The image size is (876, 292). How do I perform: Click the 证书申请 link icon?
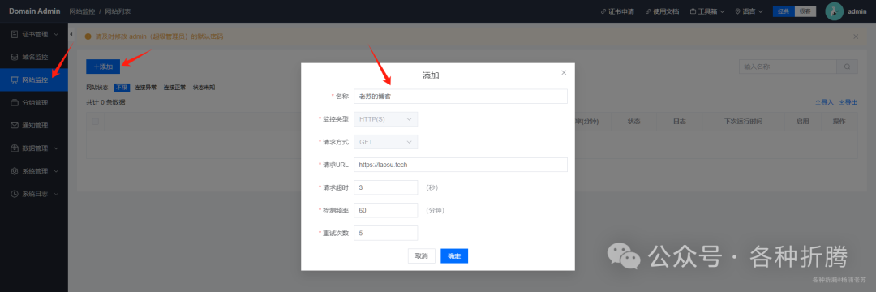(603, 11)
